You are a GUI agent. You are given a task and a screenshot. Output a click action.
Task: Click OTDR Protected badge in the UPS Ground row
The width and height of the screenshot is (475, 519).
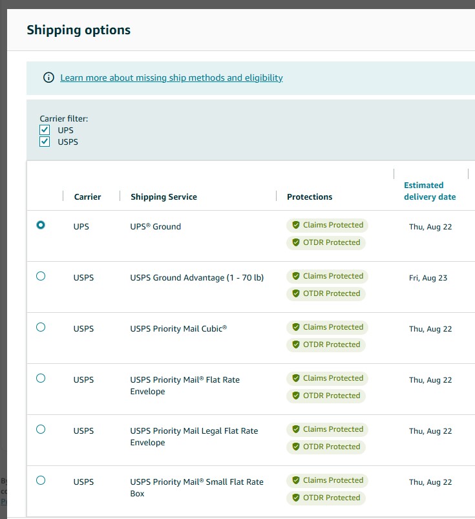326,242
